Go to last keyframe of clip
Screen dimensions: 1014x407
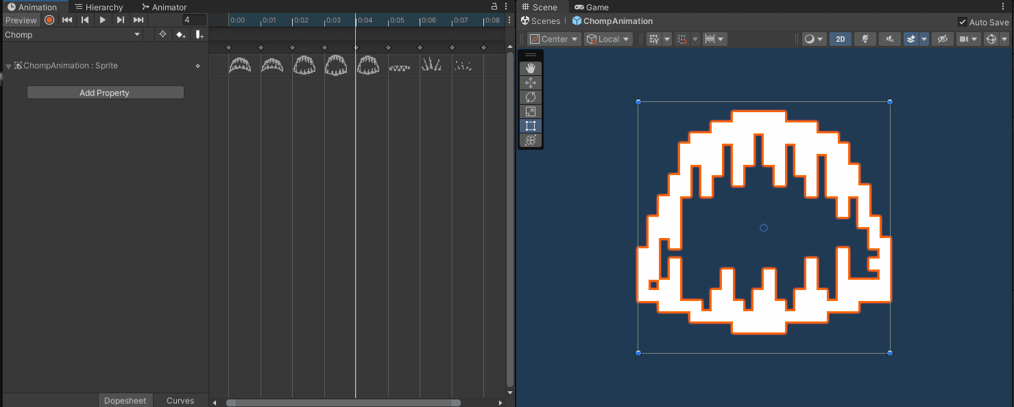pyautogui.click(x=138, y=20)
